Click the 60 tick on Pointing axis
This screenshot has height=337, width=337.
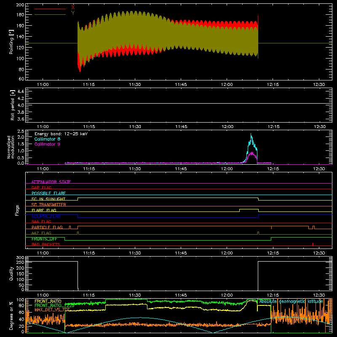pyautogui.click(x=21, y=79)
